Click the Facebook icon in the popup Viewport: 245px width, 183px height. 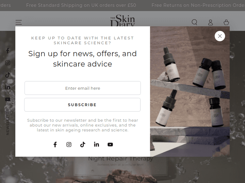point(55,145)
